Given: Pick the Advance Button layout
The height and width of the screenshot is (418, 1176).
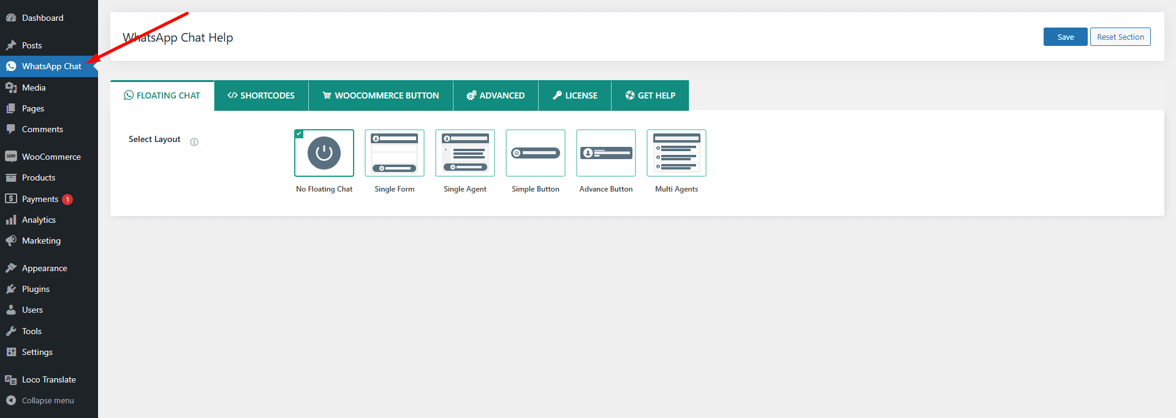Looking at the screenshot, I should (x=606, y=153).
